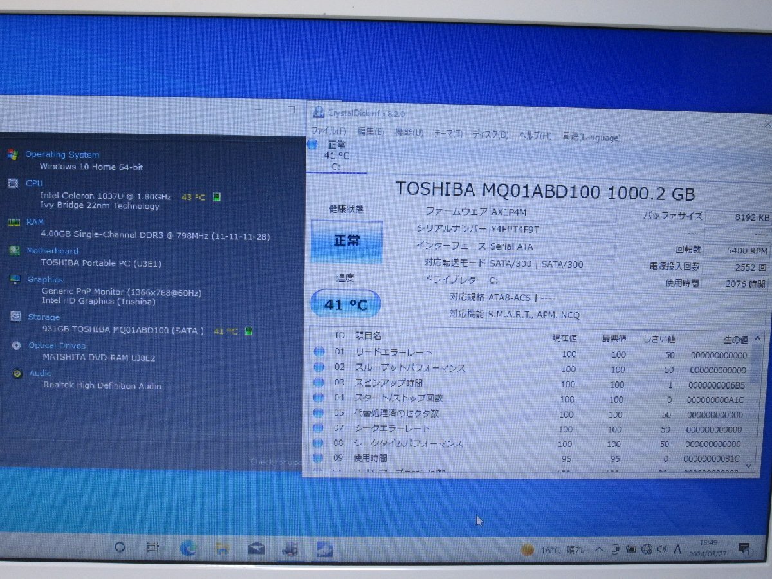Click the Storage drive icon in Speccy

coord(15,317)
